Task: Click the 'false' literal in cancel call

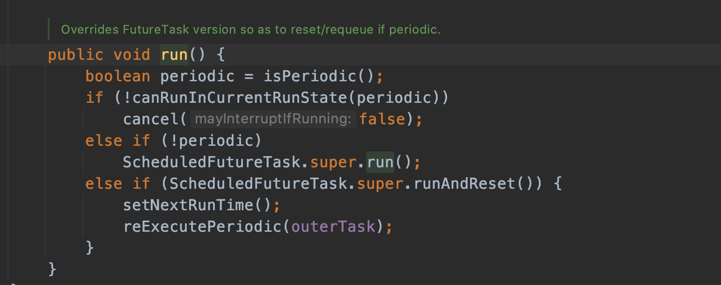Action: pos(382,119)
